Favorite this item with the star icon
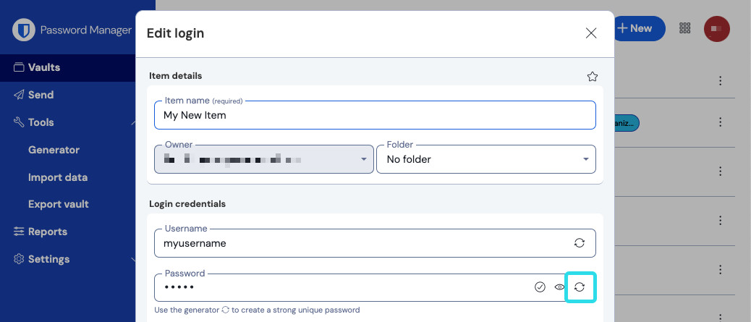 [x=593, y=76]
